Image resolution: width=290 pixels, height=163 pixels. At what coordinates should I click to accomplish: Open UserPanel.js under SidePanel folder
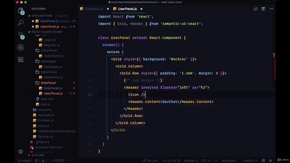tap(53, 94)
